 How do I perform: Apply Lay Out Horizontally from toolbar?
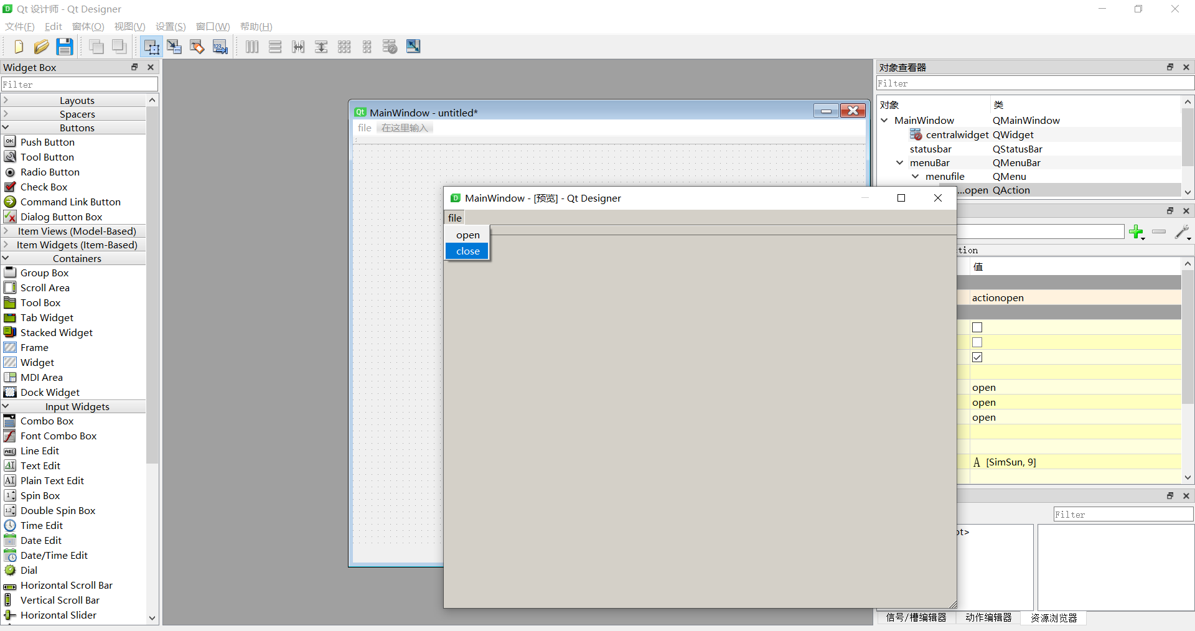click(252, 47)
